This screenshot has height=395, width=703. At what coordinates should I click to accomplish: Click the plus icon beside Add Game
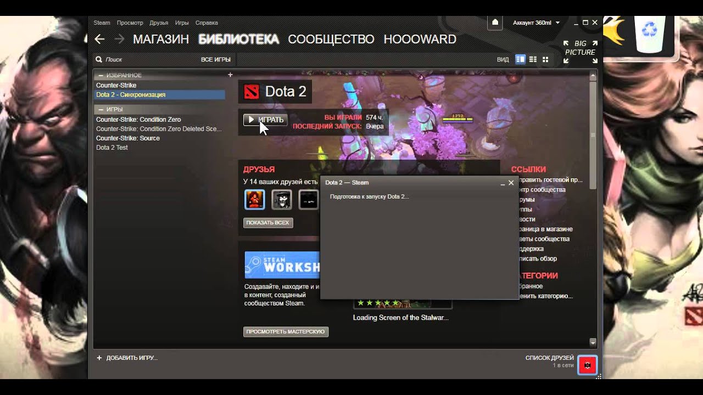[x=99, y=358]
